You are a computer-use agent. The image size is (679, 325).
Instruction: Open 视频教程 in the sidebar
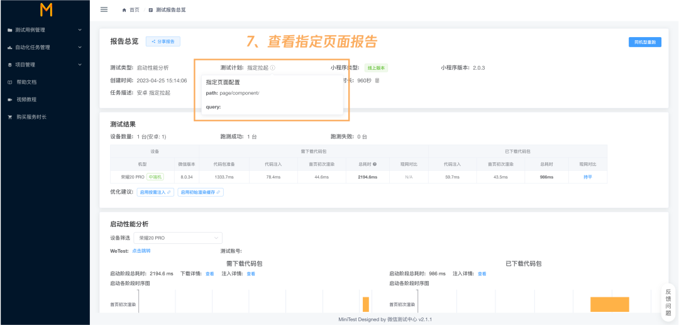coord(45,99)
